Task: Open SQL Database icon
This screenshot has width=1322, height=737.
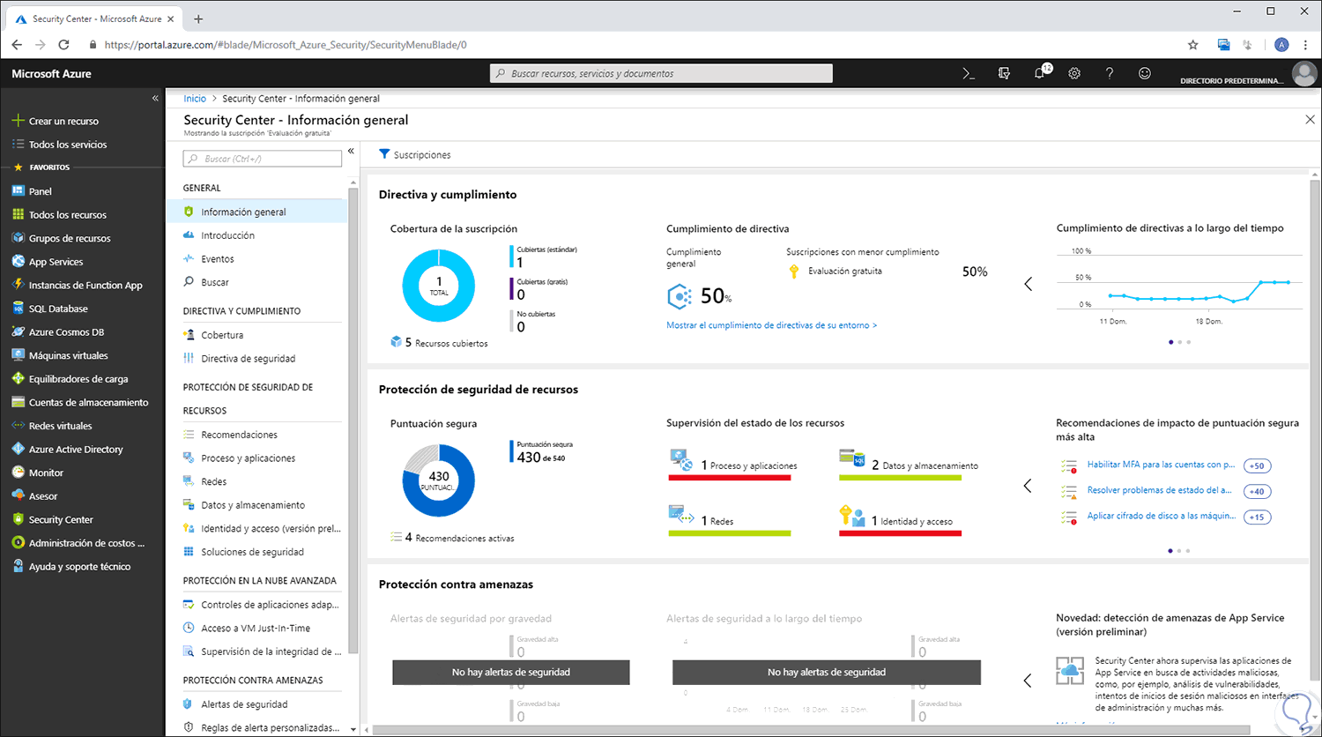Action: (x=18, y=309)
